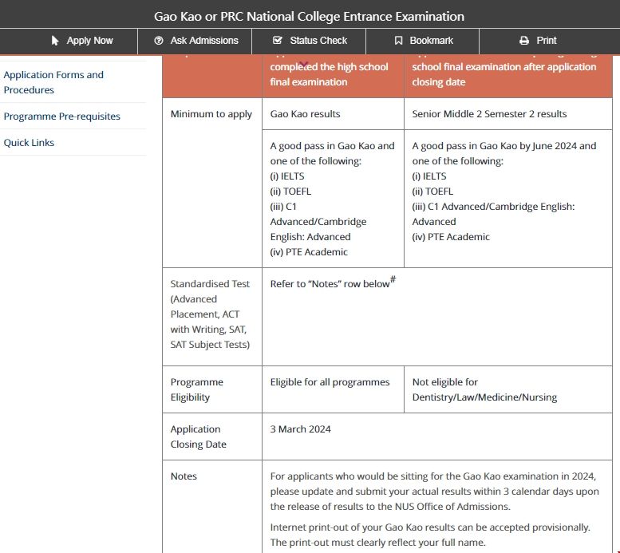Click the Status Check checkbox icon

(x=277, y=41)
